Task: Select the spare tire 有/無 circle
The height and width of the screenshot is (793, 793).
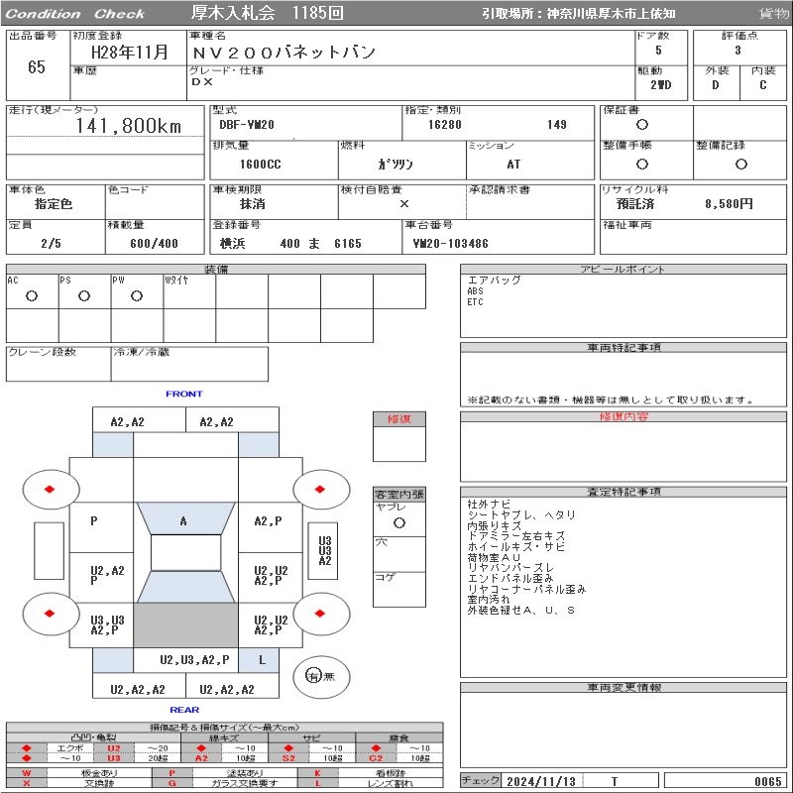Action: point(313,675)
